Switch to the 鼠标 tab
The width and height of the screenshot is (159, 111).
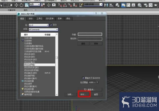(x=31, y=19)
